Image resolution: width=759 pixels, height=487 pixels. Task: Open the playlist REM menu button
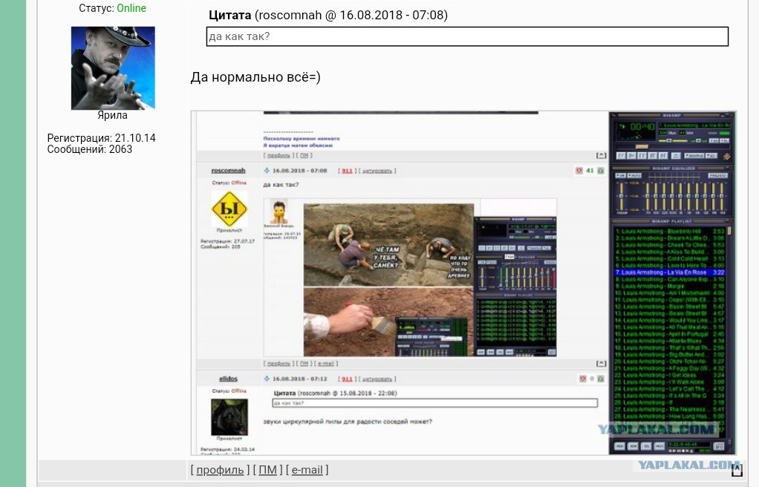tap(633, 446)
